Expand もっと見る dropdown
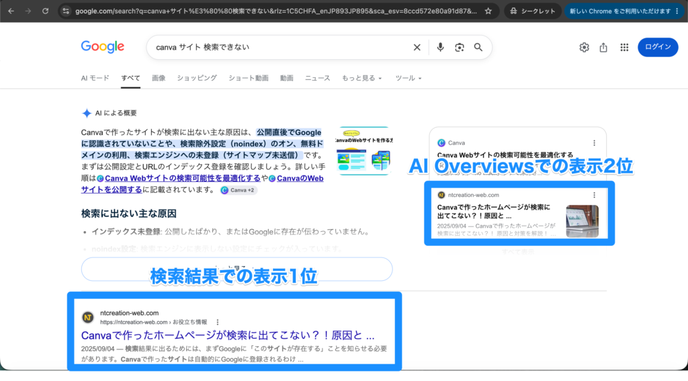 pyautogui.click(x=361, y=78)
